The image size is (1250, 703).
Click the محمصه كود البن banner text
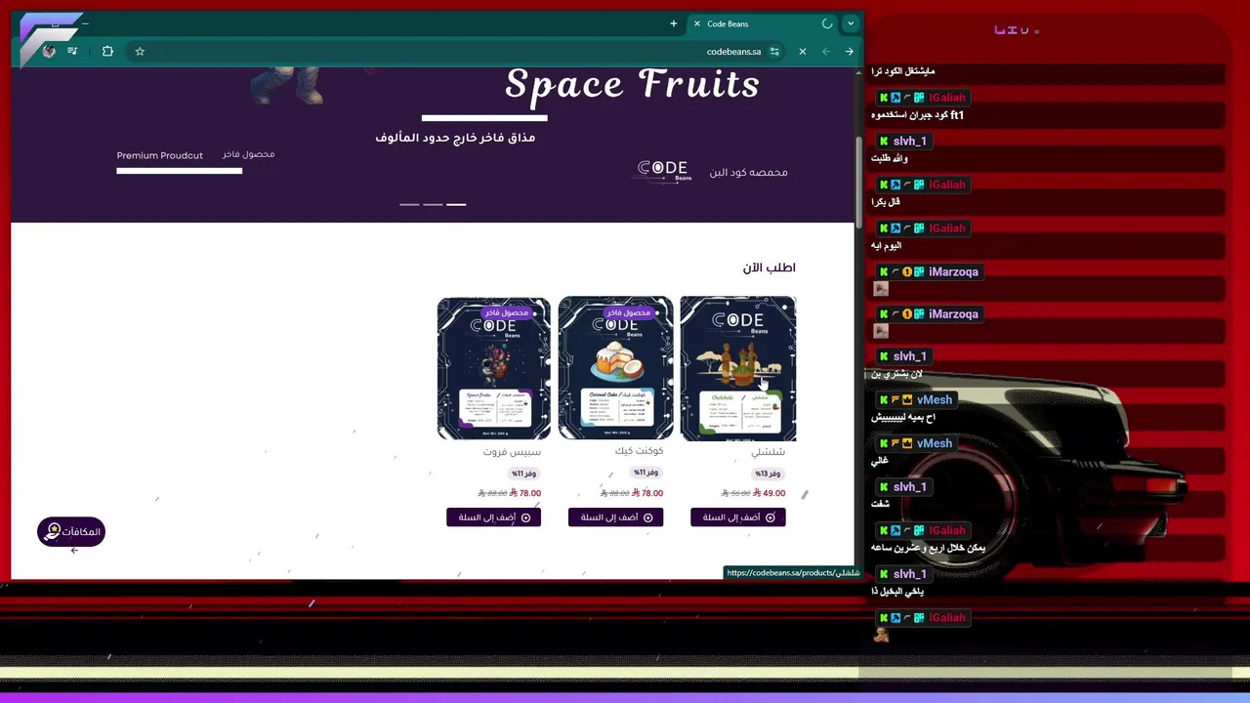(x=748, y=172)
